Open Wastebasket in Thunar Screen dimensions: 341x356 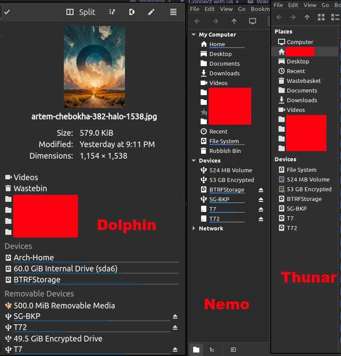[x=300, y=81]
